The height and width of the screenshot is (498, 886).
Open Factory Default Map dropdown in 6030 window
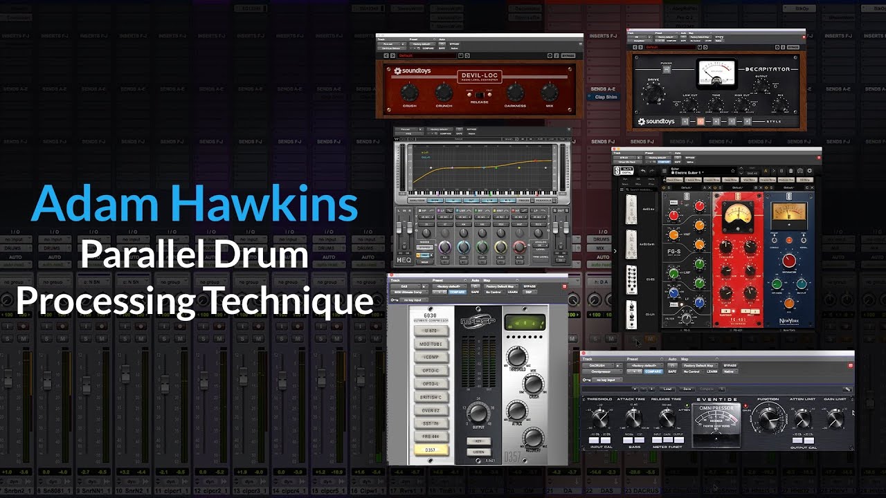pos(501,286)
